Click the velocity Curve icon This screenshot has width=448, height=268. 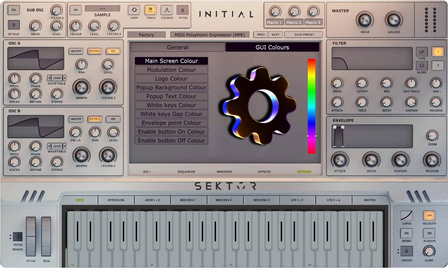(x=406, y=216)
